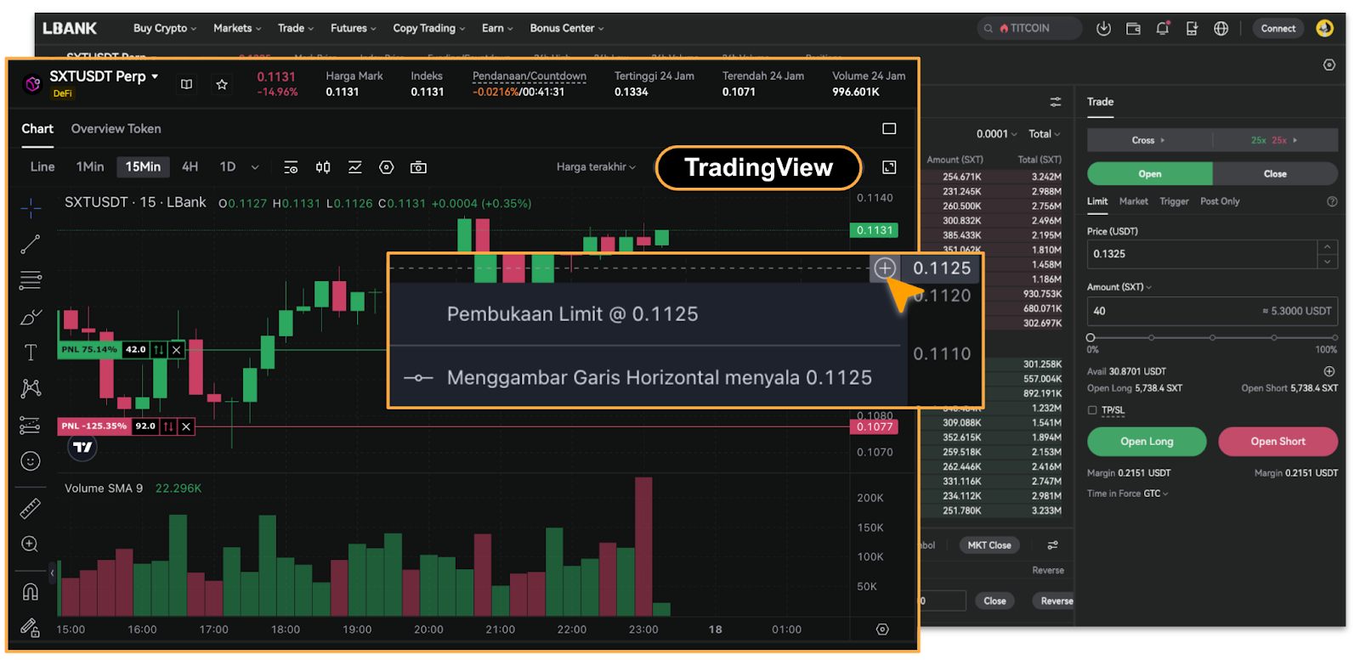Open the guide book icon beside SXTUSDT Perp
Image resolution: width=1360 pixels, height=660 pixels.
tap(187, 84)
